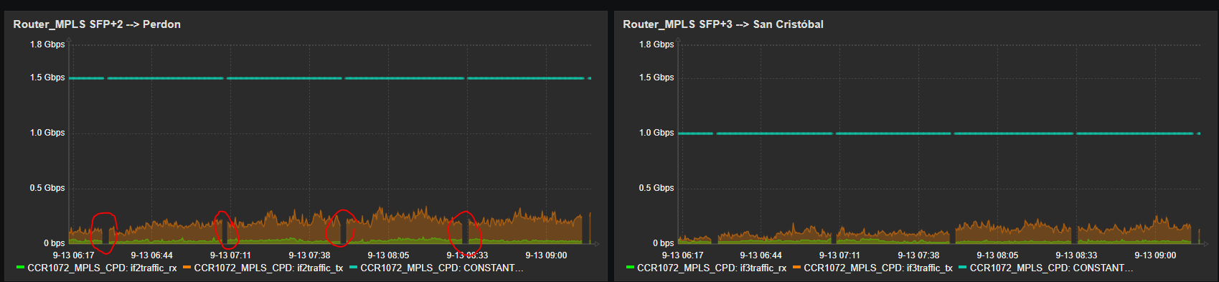Toggle the if3traffic_rx legend series in San Cristóbal panel
1219x282 pixels.
pos(712,268)
